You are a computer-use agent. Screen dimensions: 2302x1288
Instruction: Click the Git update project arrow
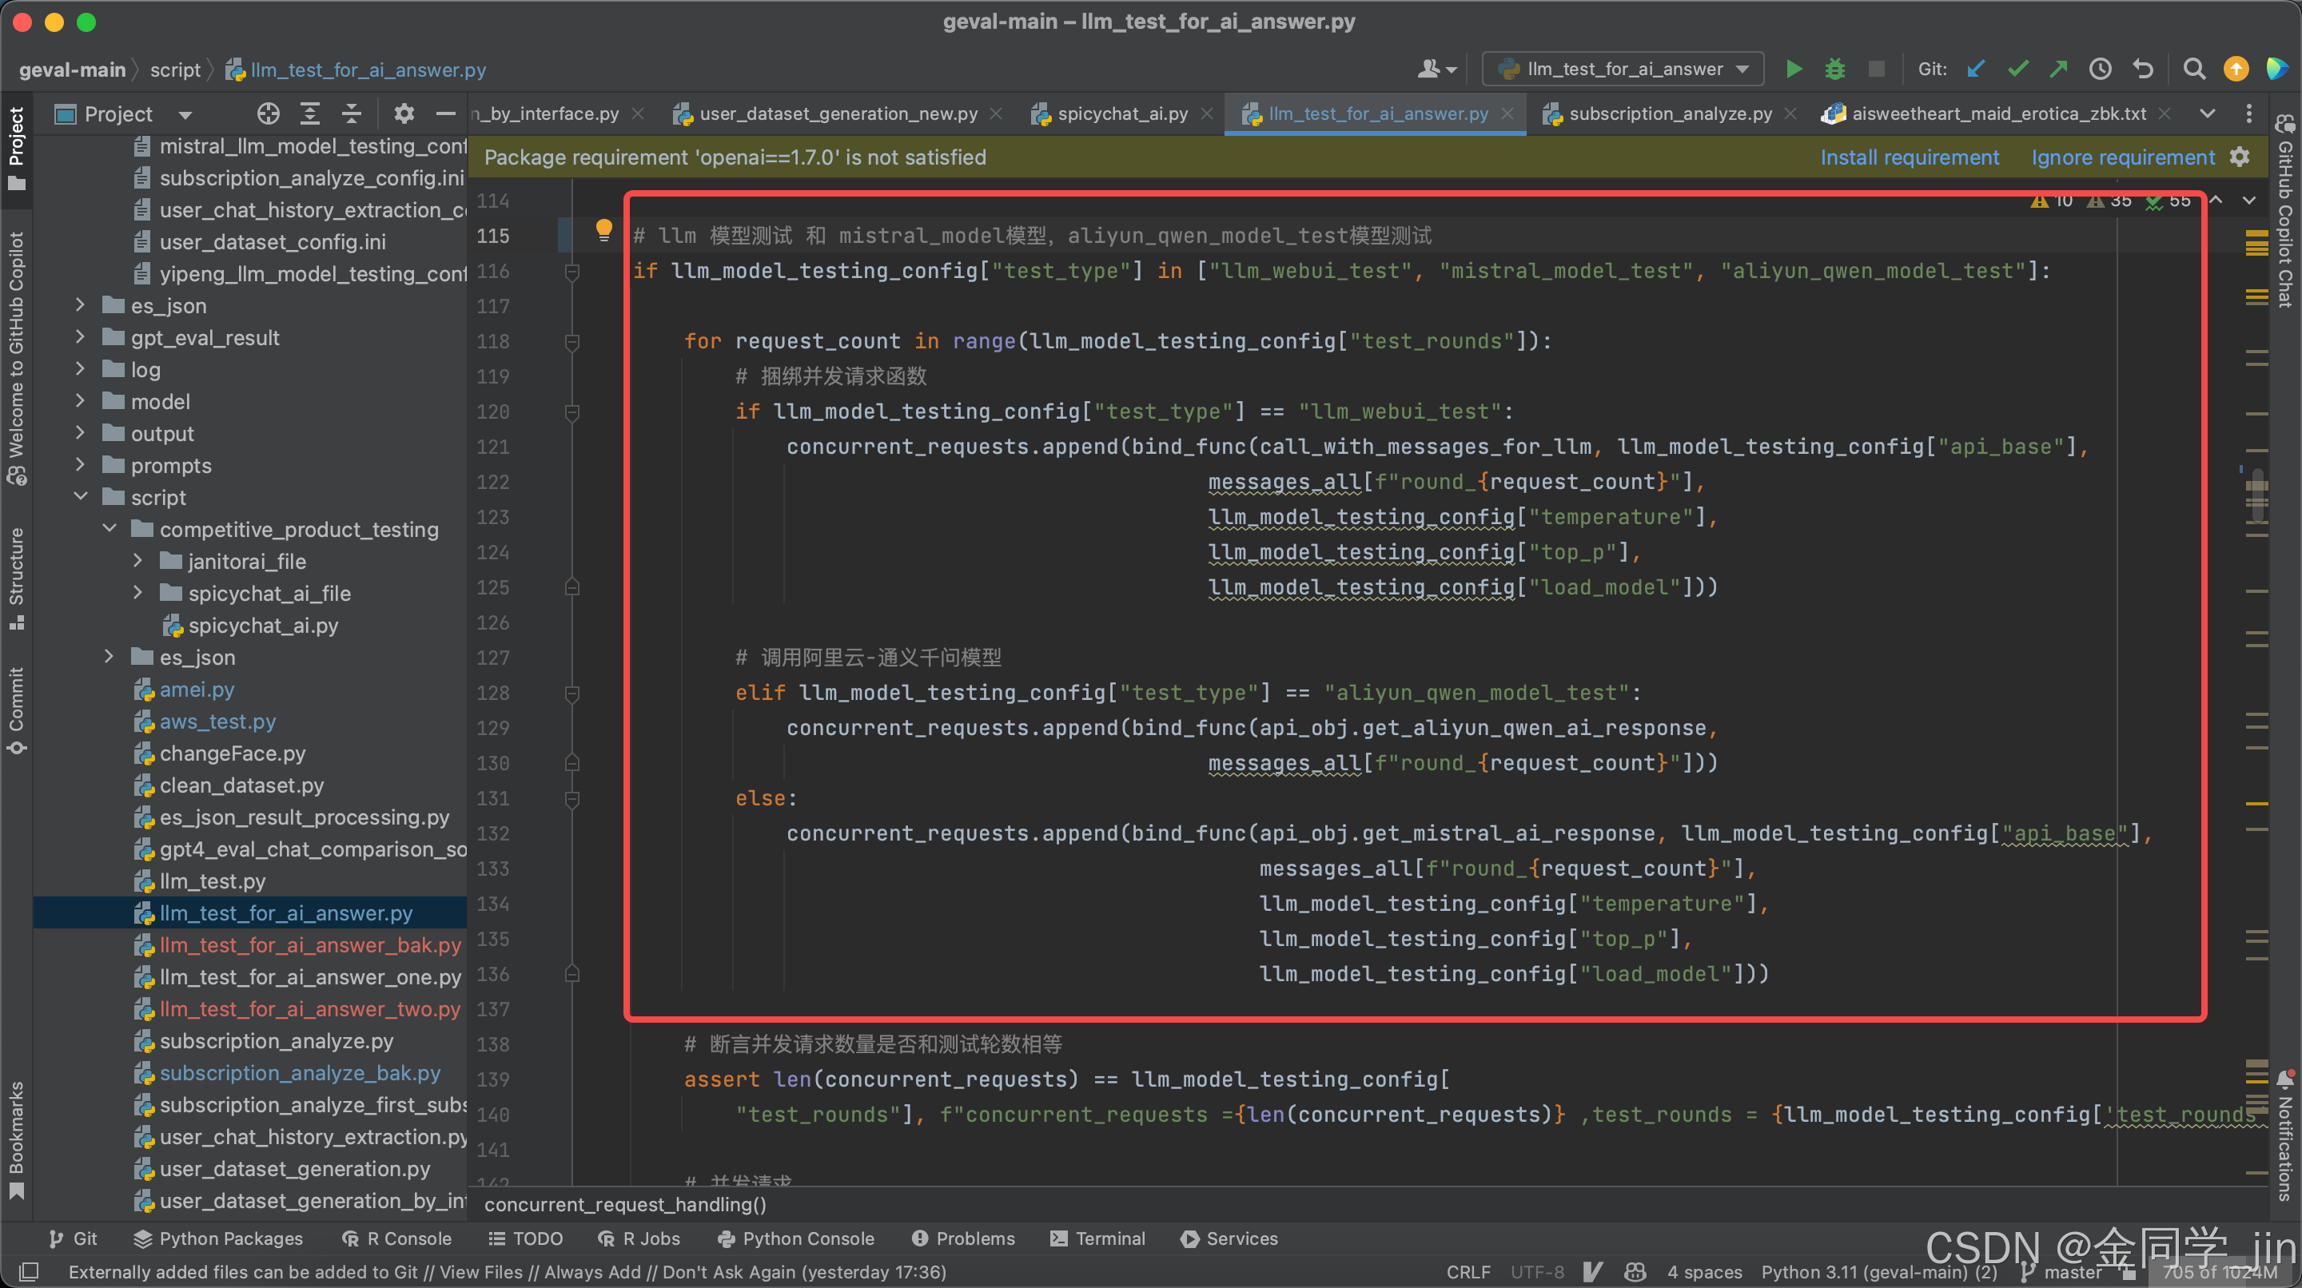tap(1975, 69)
